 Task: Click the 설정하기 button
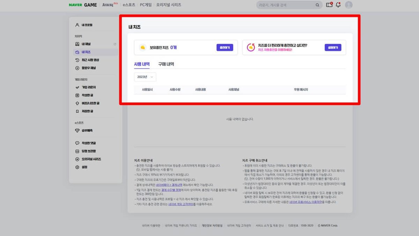[333, 48]
